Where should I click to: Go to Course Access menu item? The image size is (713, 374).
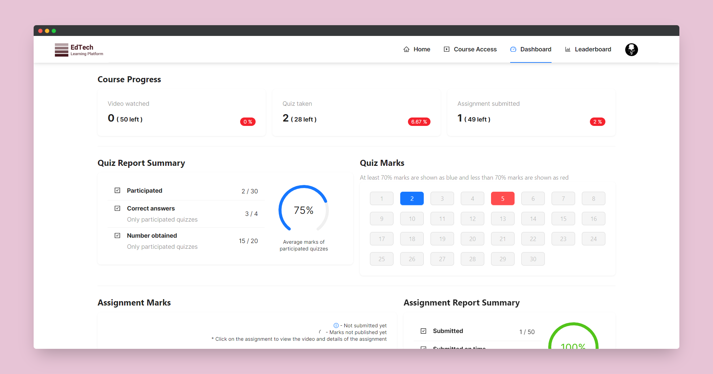point(475,49)
